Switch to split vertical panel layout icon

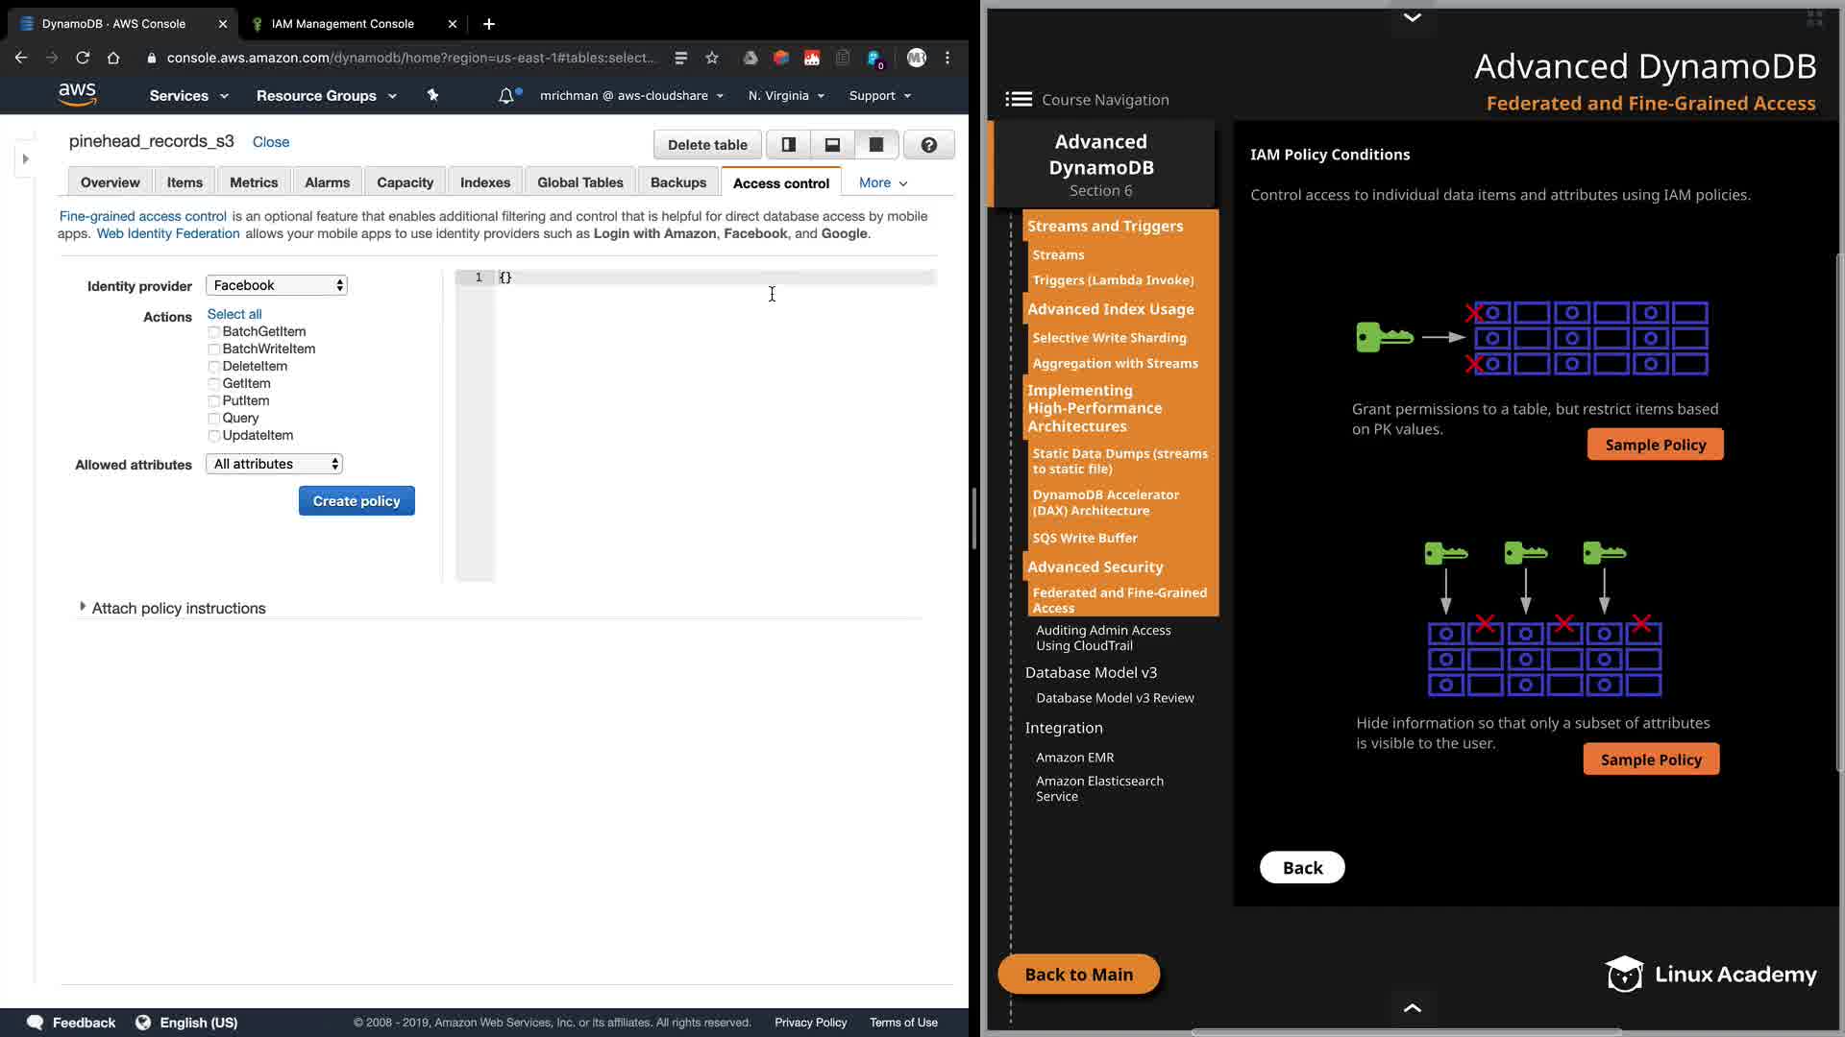788,145
